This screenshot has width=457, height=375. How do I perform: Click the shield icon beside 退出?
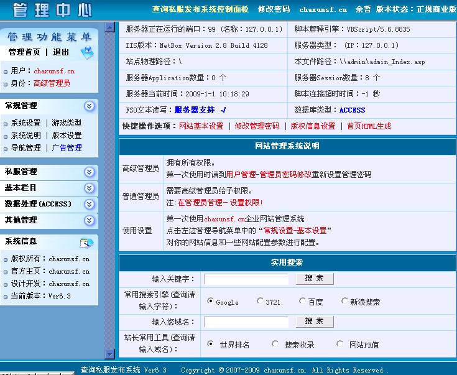(88, 53)
